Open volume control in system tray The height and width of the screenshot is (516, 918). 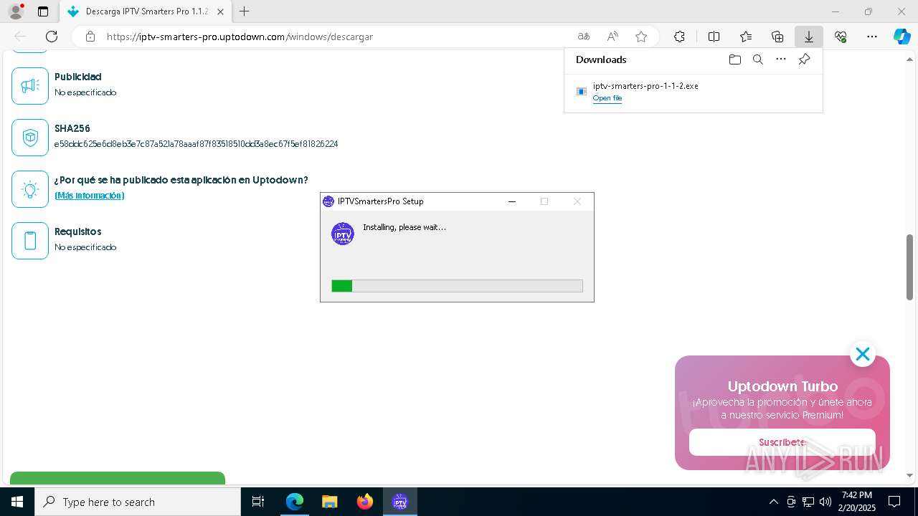tap(825, 502)
